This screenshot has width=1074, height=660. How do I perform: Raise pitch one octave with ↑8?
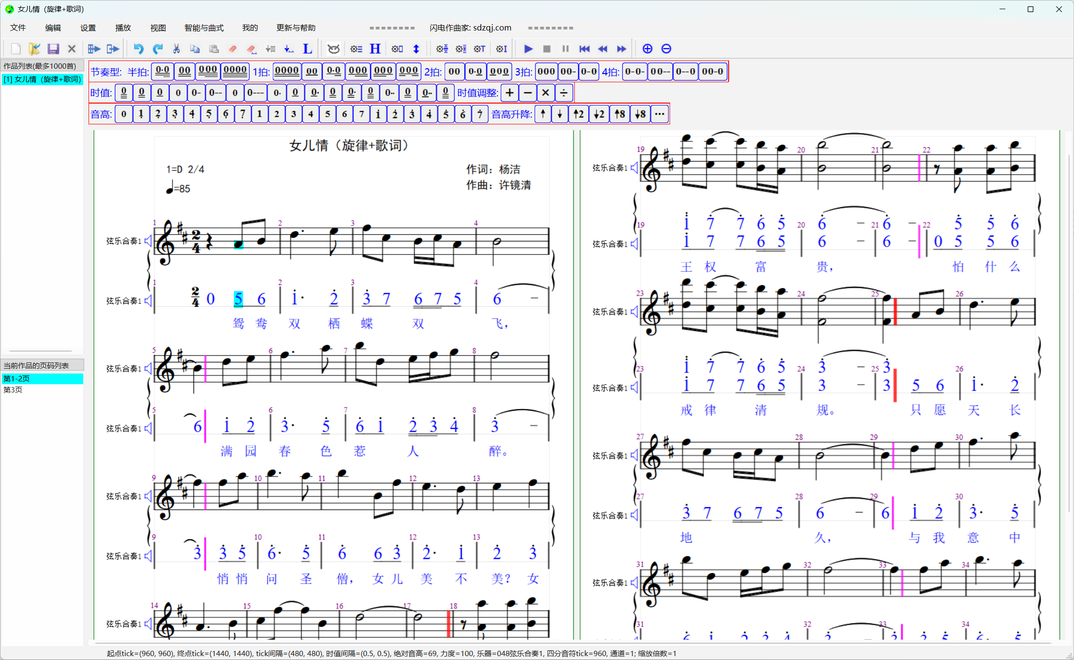point(620,114)
